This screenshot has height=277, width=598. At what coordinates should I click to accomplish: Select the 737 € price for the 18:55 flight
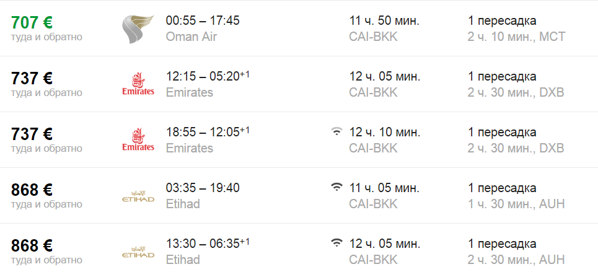pos(32,134)
